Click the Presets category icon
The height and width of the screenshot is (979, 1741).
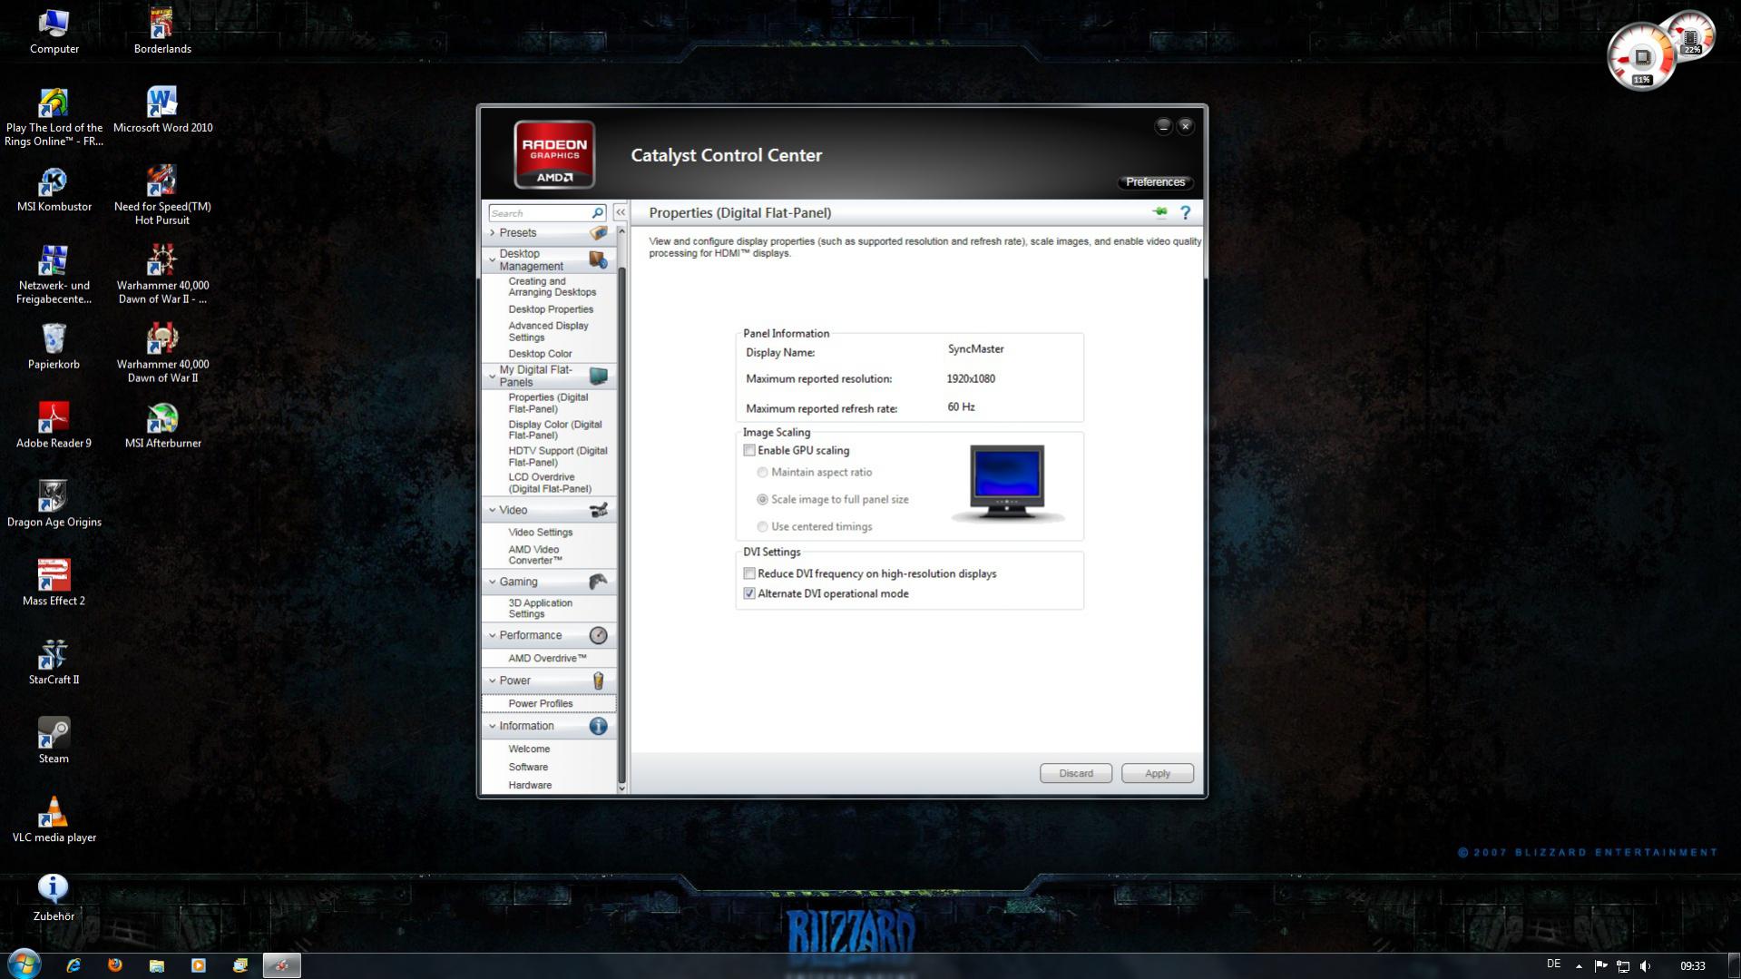pos(598,233)
